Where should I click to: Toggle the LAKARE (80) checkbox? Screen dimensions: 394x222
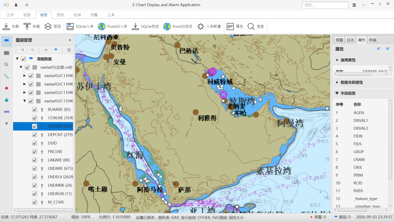coord(34,160)
